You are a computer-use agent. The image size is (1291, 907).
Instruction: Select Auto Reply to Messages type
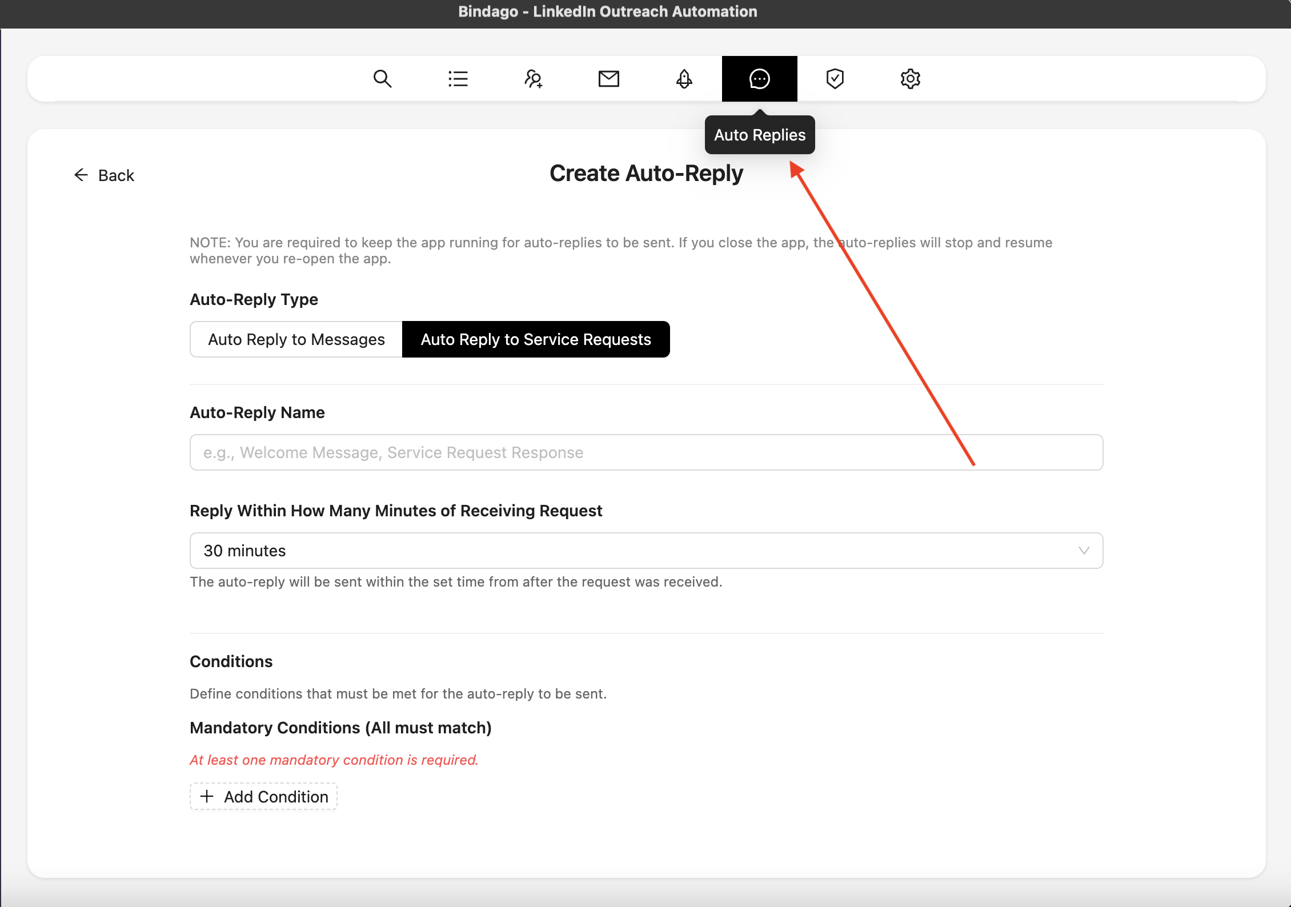(x=296, y=339)
